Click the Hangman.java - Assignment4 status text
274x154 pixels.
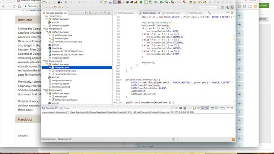point(56,139)
